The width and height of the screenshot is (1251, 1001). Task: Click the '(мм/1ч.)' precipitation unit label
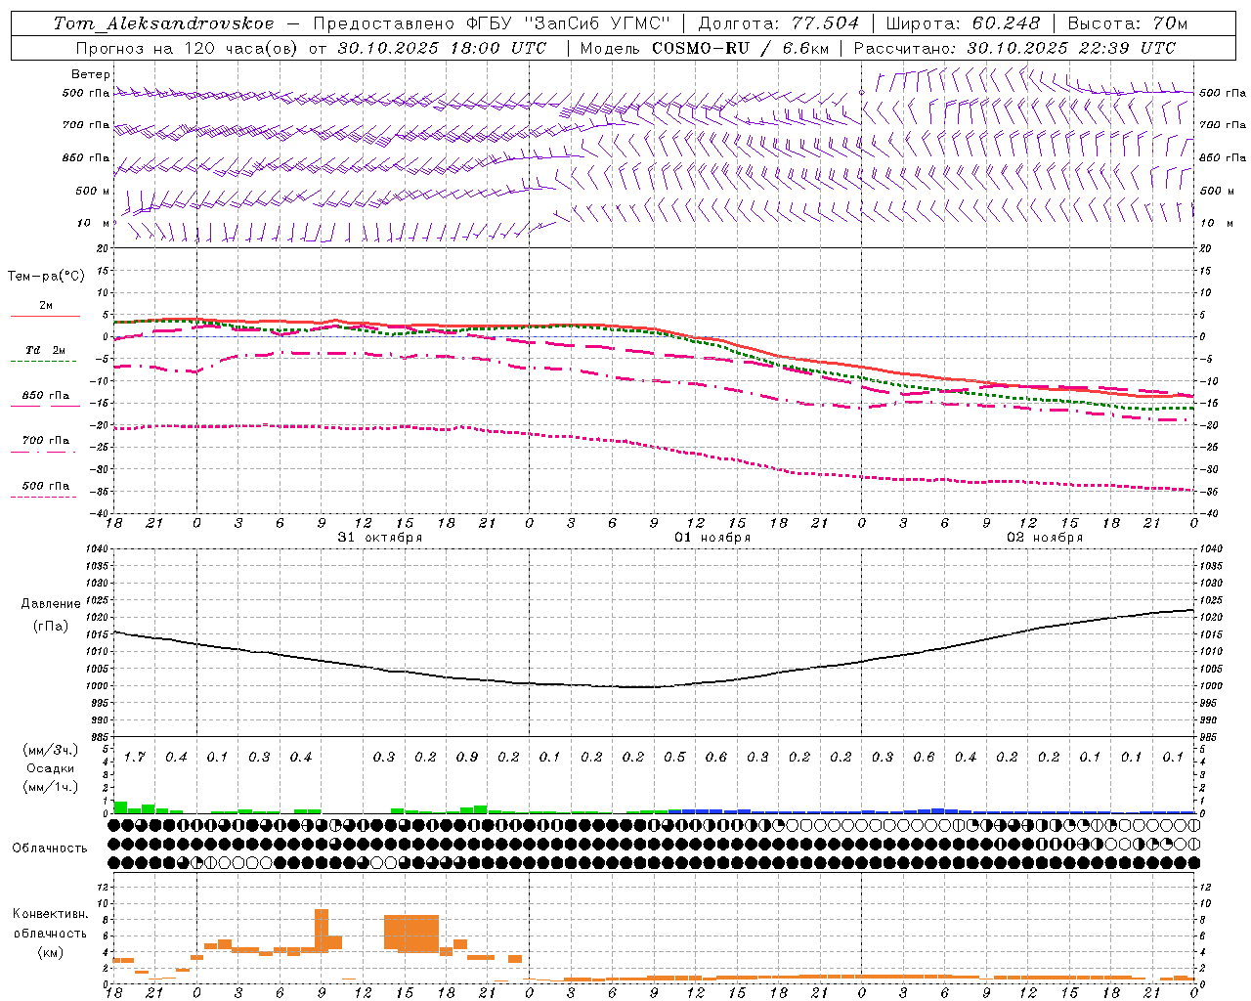coord(51,787)
